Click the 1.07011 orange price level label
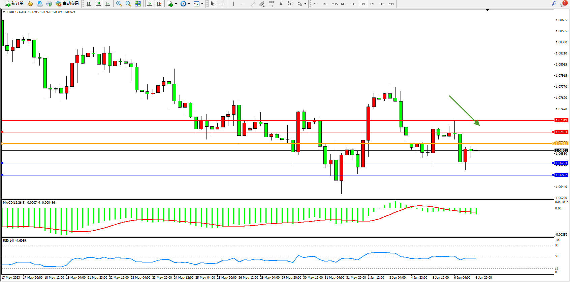570x282 pixels. (x=561, y=144)
